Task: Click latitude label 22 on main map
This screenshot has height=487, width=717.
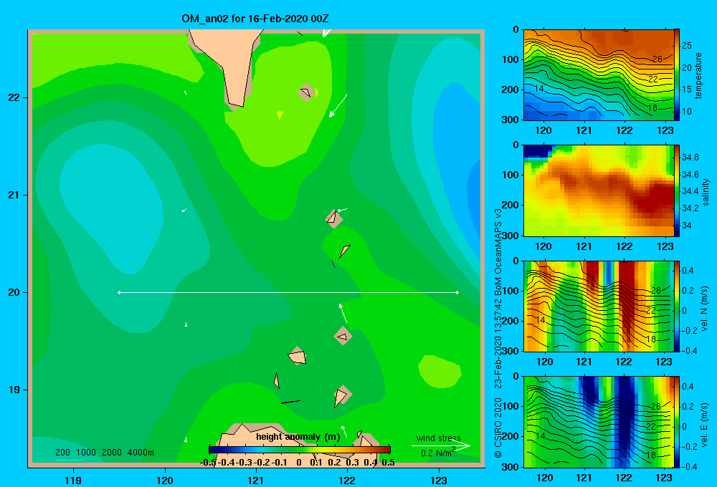Action: tap(14, 97)
